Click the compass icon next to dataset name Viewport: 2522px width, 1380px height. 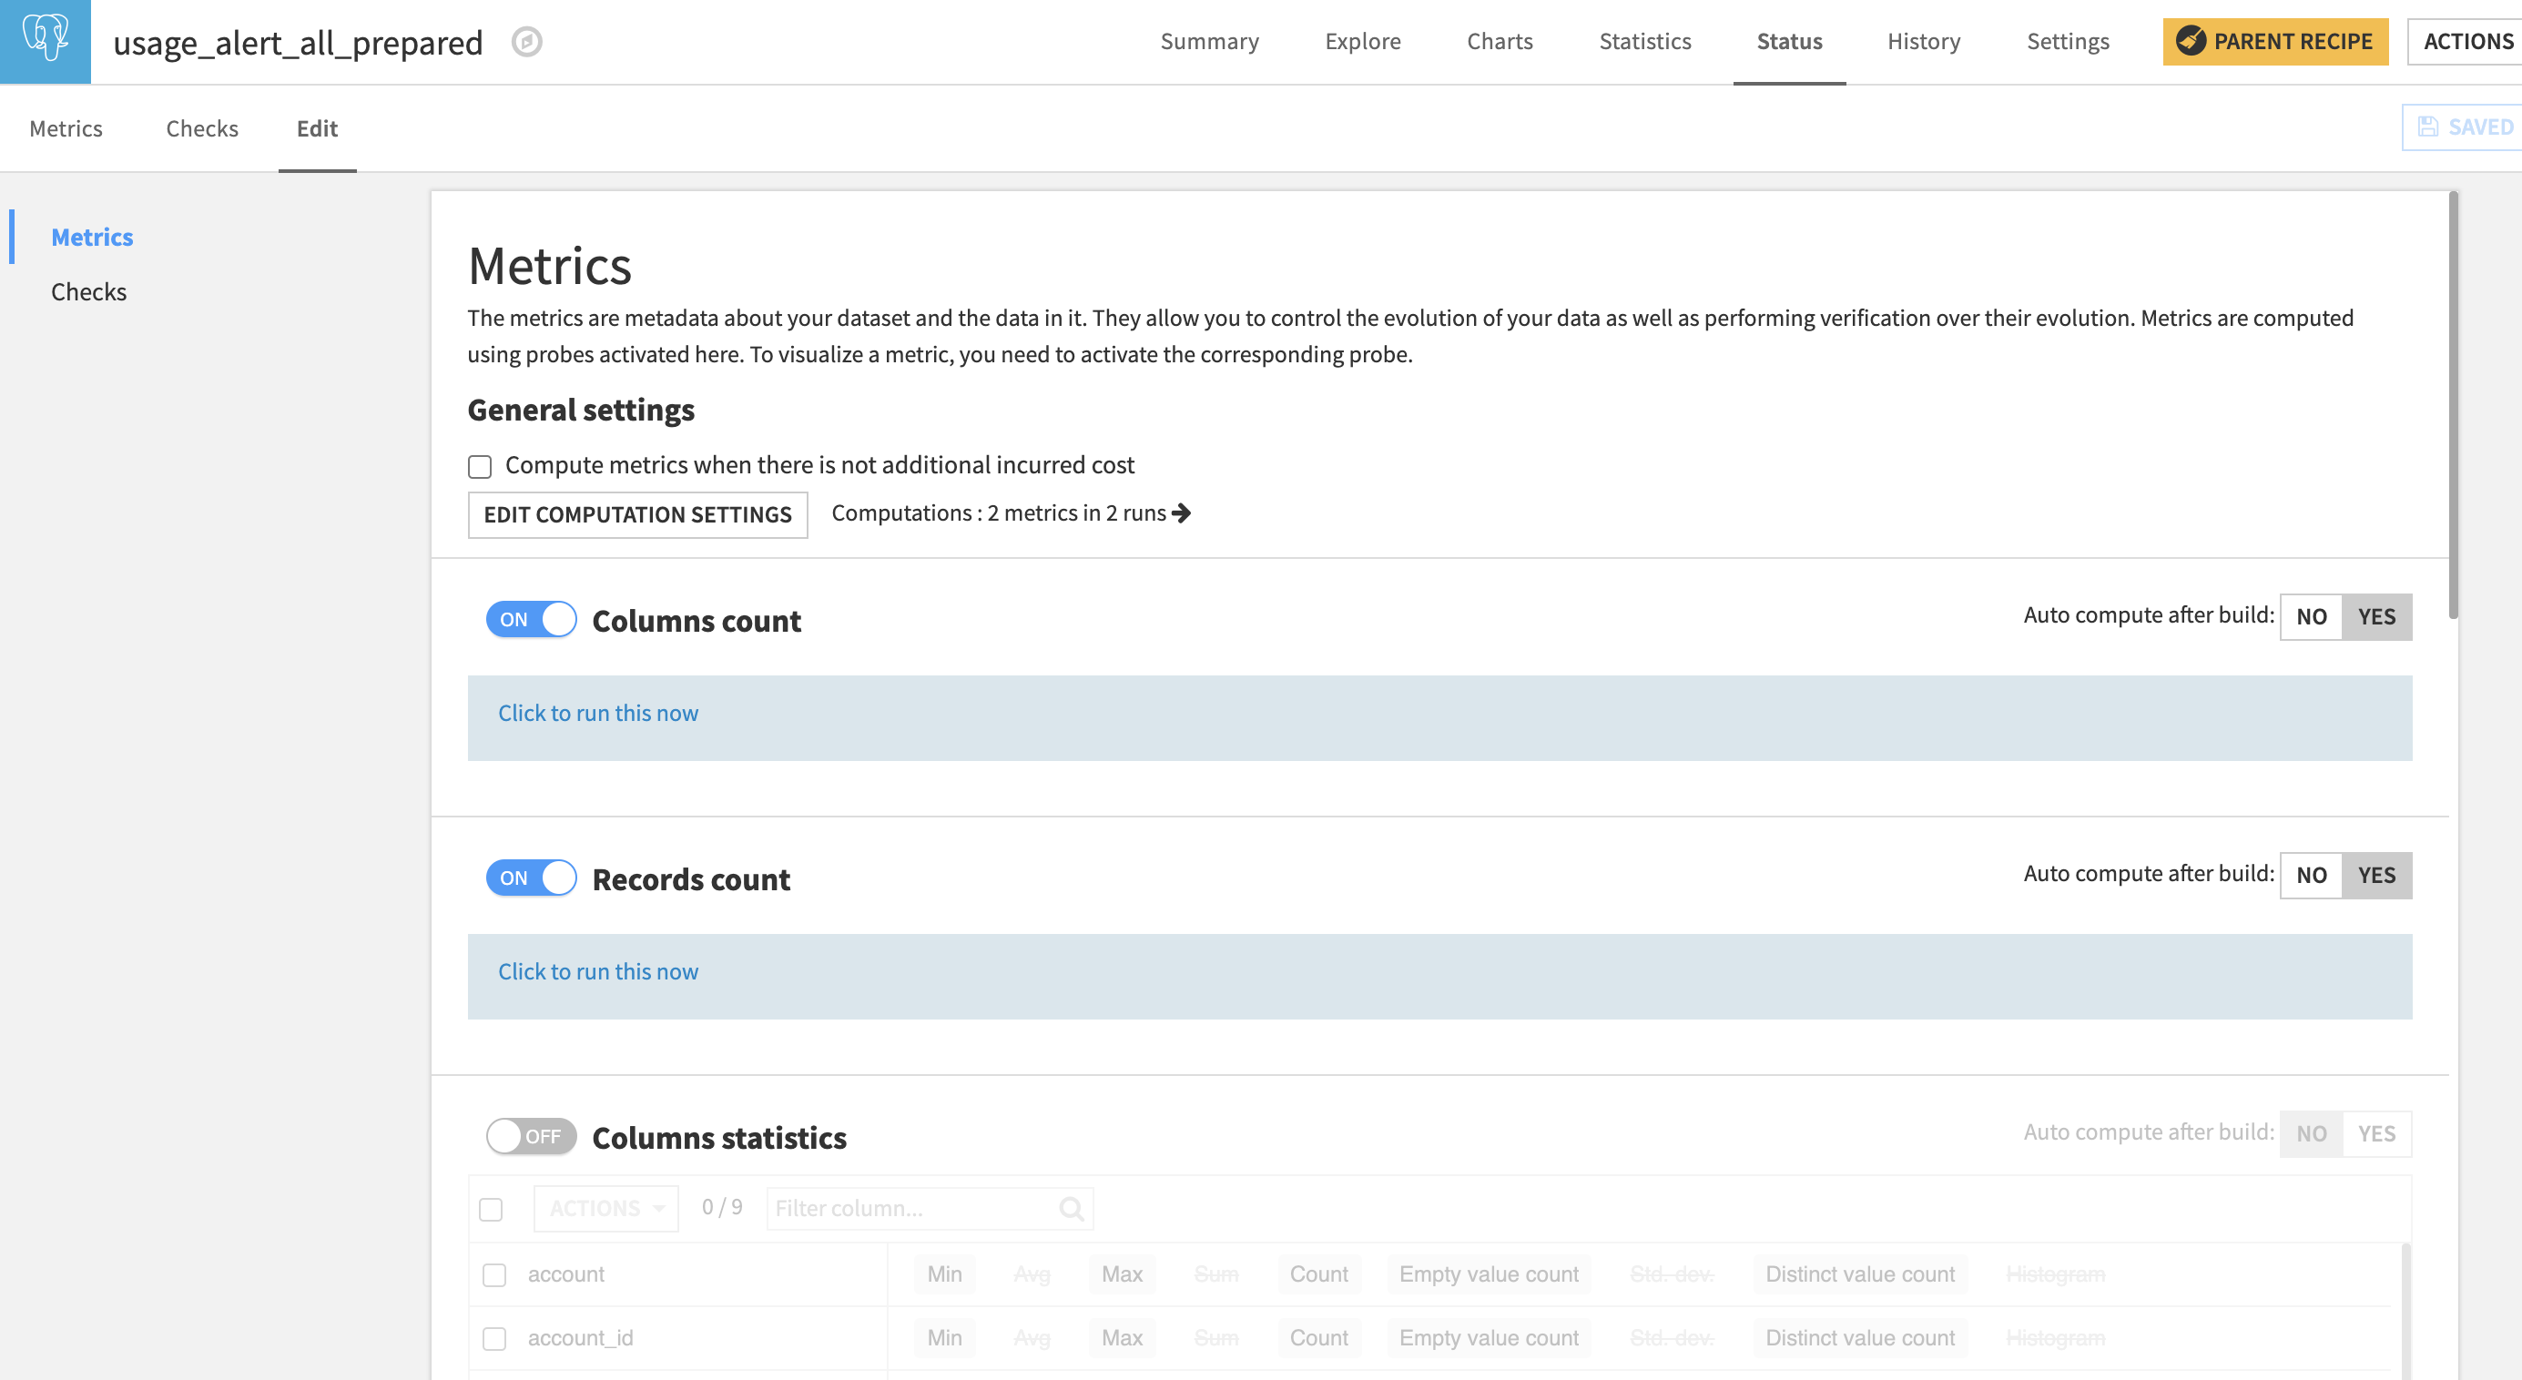[x=527, y=42]
